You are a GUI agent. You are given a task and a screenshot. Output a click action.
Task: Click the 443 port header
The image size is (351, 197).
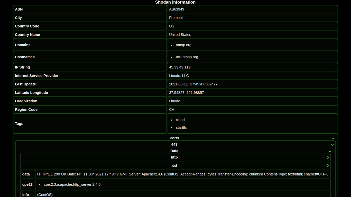click(174, 144)
